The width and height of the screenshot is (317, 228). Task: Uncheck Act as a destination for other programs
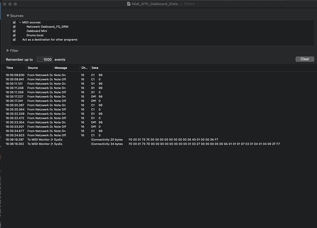pos(14,40)
